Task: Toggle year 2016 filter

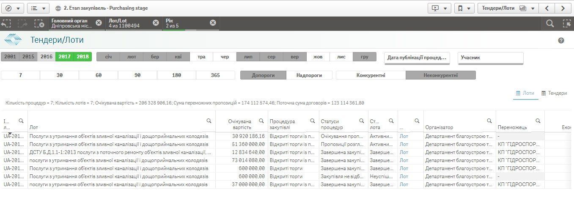Action: coord(47,57)
